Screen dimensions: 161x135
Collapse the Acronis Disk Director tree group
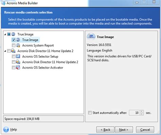click(5, 51)
